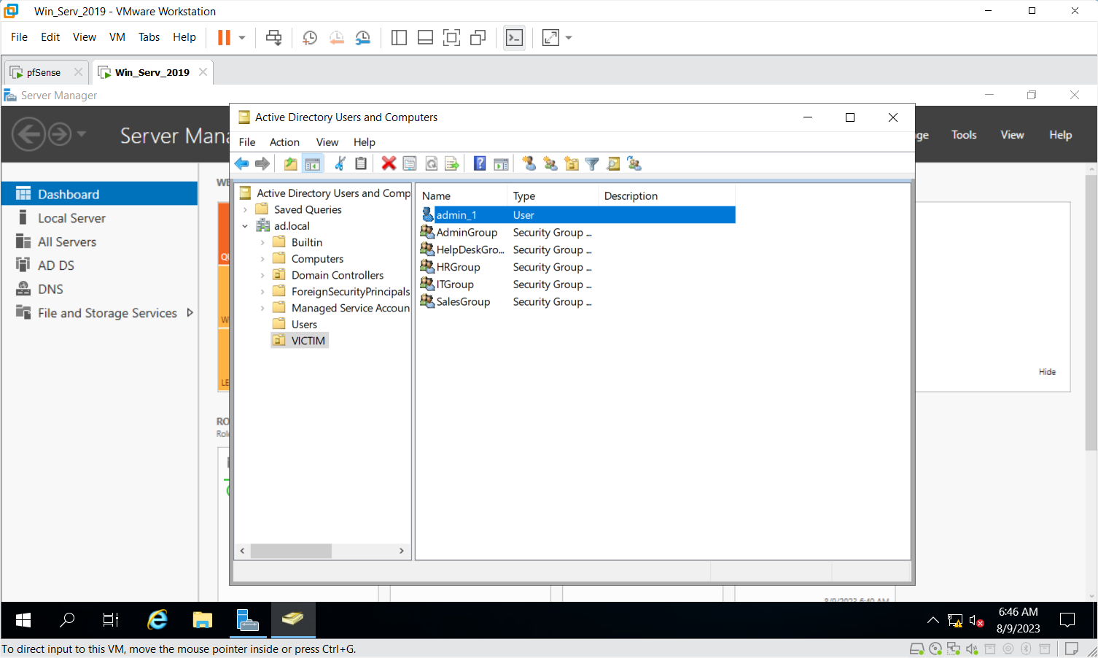Open the stretch guest dropdown arrow
The image size is (1098, 658).
(569, 37)
